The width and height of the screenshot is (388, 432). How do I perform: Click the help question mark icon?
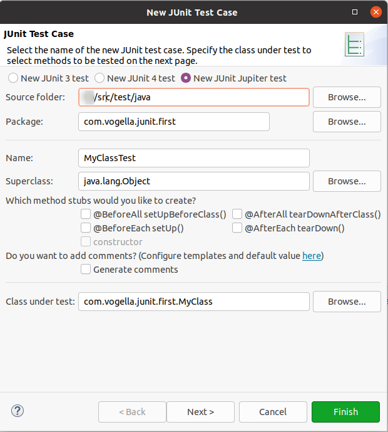pyautogui.click(x=18, y=411)
